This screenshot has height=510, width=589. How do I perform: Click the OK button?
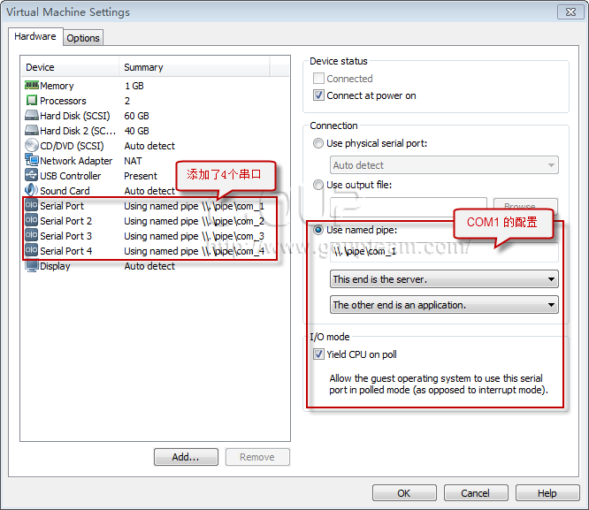(404, 492)
